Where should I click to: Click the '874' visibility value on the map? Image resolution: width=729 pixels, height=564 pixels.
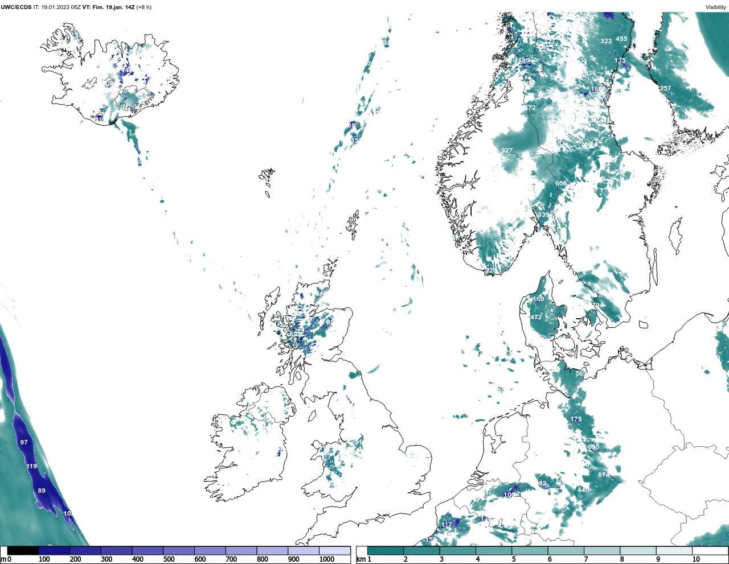coord(604,475)
